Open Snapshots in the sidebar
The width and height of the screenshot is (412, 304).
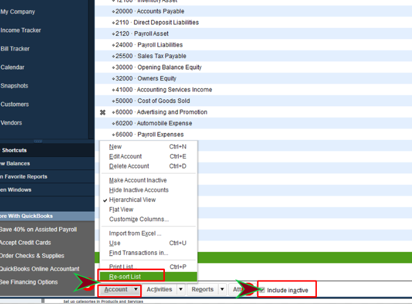(x=14, y=86)
